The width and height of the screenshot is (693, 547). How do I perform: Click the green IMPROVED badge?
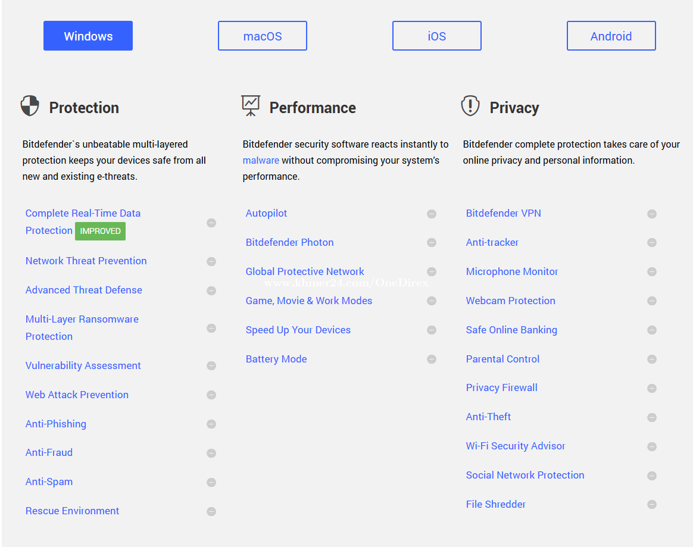(x=100, y=231)
